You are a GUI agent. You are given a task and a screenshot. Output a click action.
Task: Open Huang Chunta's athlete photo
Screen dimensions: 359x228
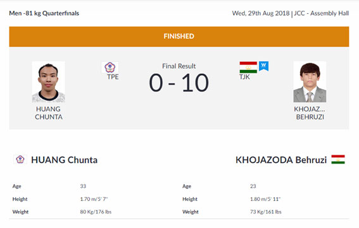coord(48,81)
